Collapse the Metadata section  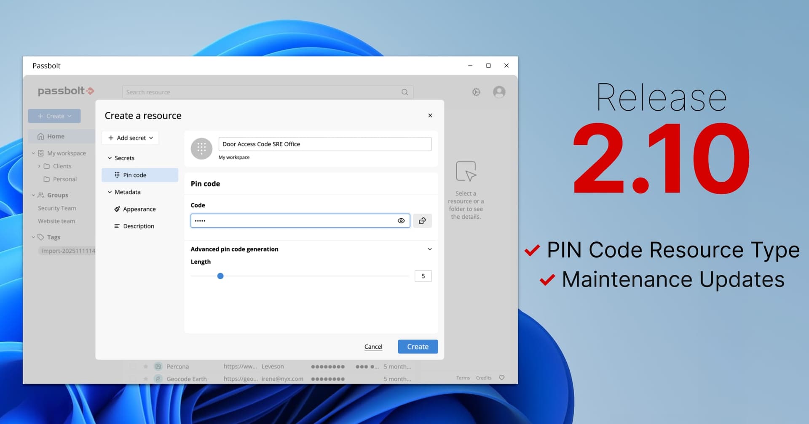pos(110,192)
